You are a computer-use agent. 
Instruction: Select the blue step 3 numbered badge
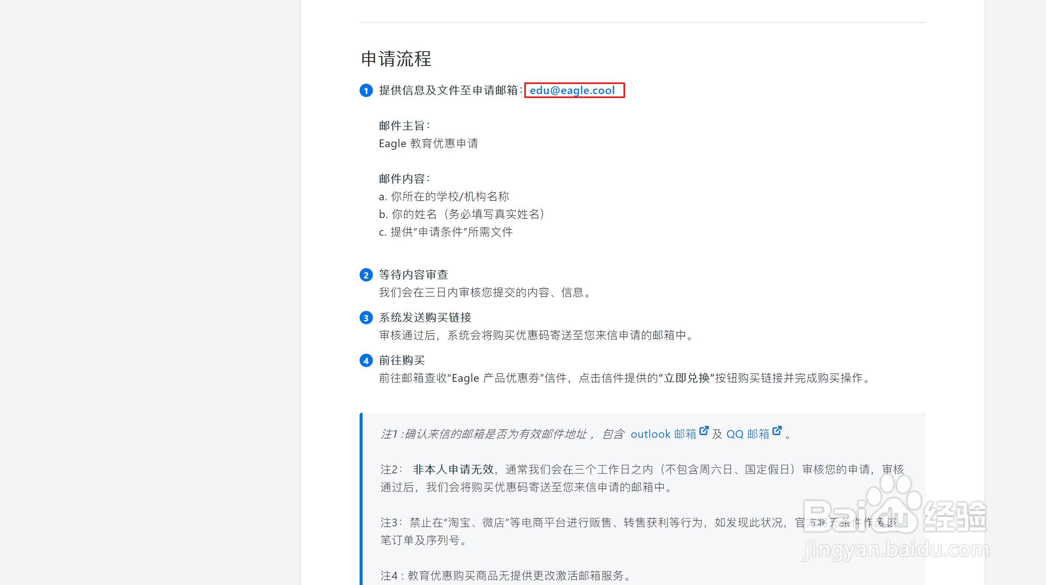366,318
